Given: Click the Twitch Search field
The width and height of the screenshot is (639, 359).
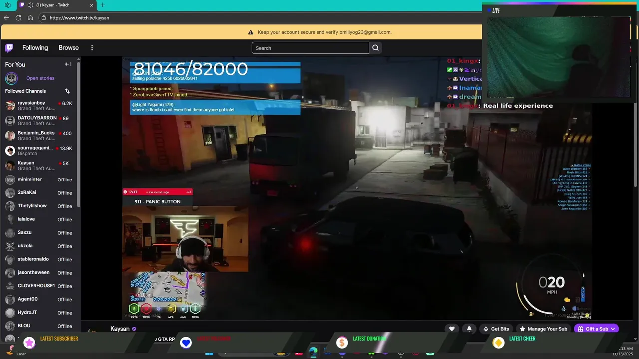Looking at the screenshot, I should pos(310,48).
